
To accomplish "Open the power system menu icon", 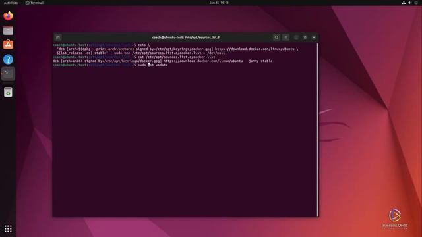I will (x=416, y=3).
